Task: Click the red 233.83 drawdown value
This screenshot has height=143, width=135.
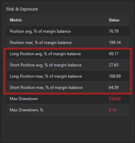Action: (x=115, y=99)
